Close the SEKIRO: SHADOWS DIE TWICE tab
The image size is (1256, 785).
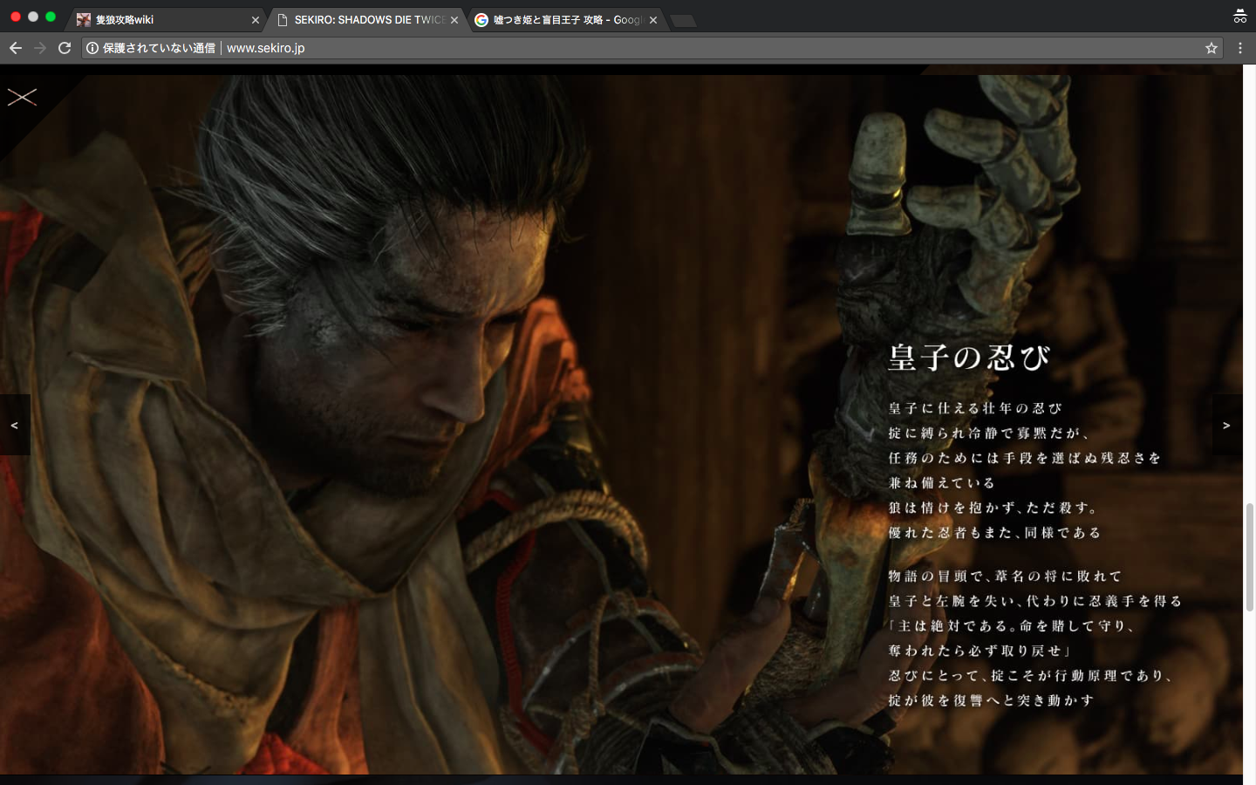click(454, 20)
